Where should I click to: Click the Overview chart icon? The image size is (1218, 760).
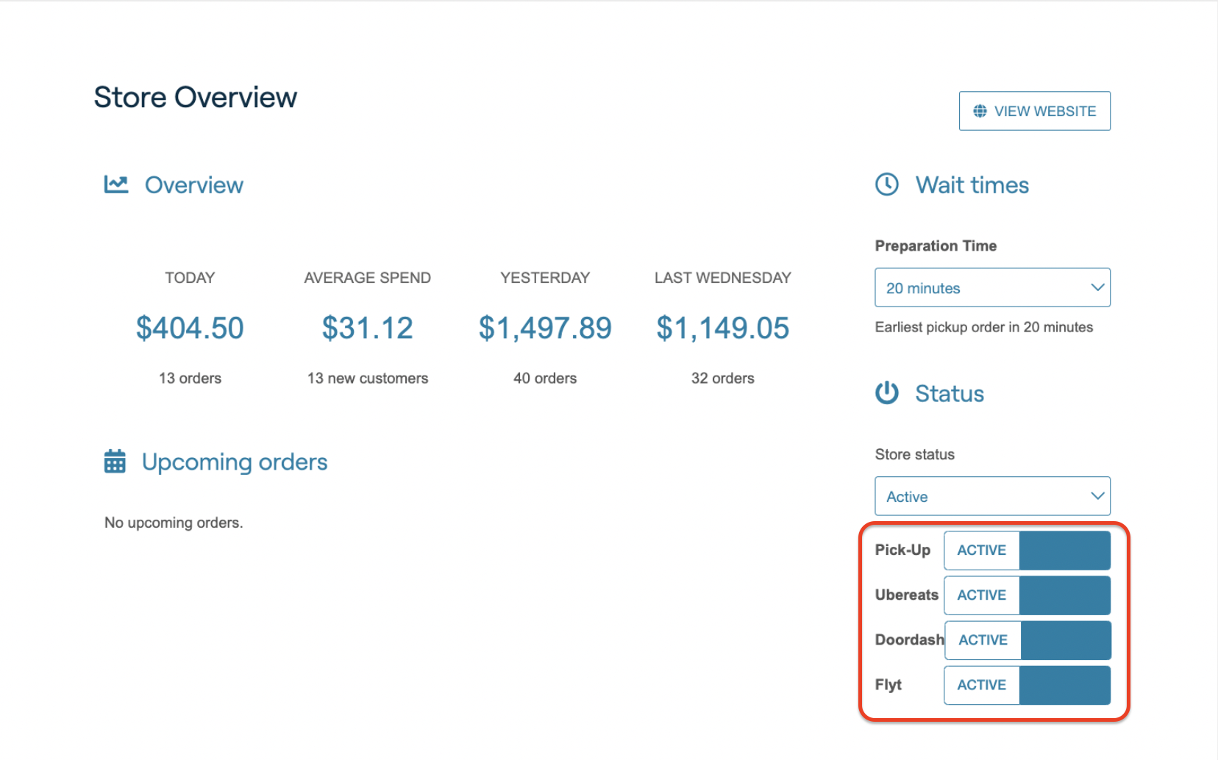[116, 184]
